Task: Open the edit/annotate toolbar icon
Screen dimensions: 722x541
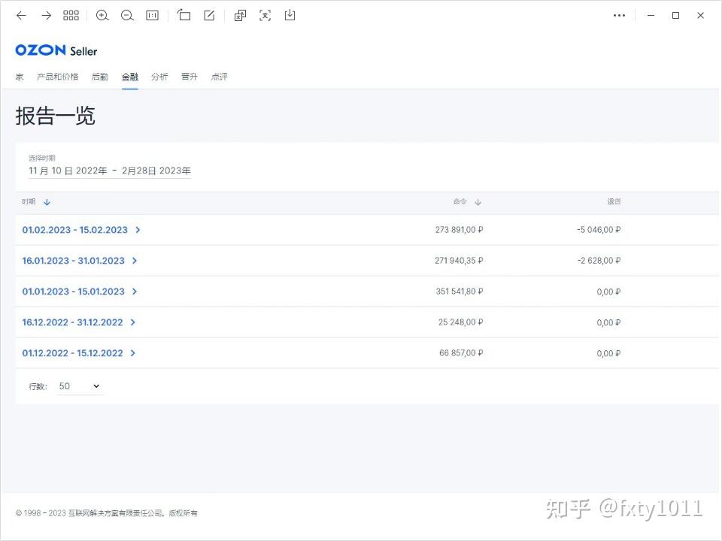Action: click(209, 15)
